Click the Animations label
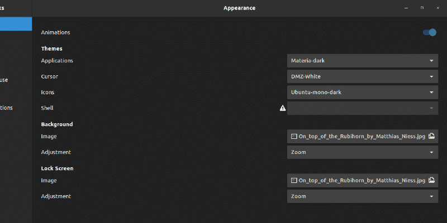 (55, 32)
